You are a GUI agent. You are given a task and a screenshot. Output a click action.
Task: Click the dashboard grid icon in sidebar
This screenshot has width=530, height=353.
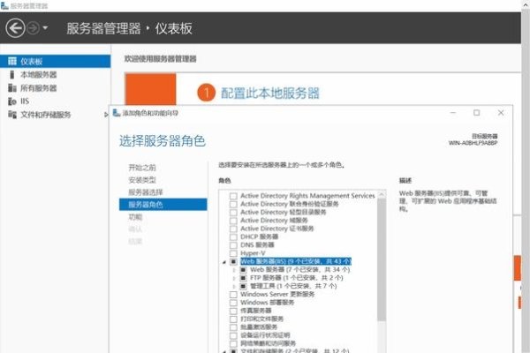pos(12,61)
